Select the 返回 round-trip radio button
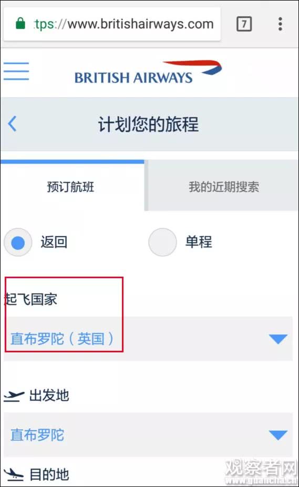This screenshot has width=299, height=487. click(18, 242)
